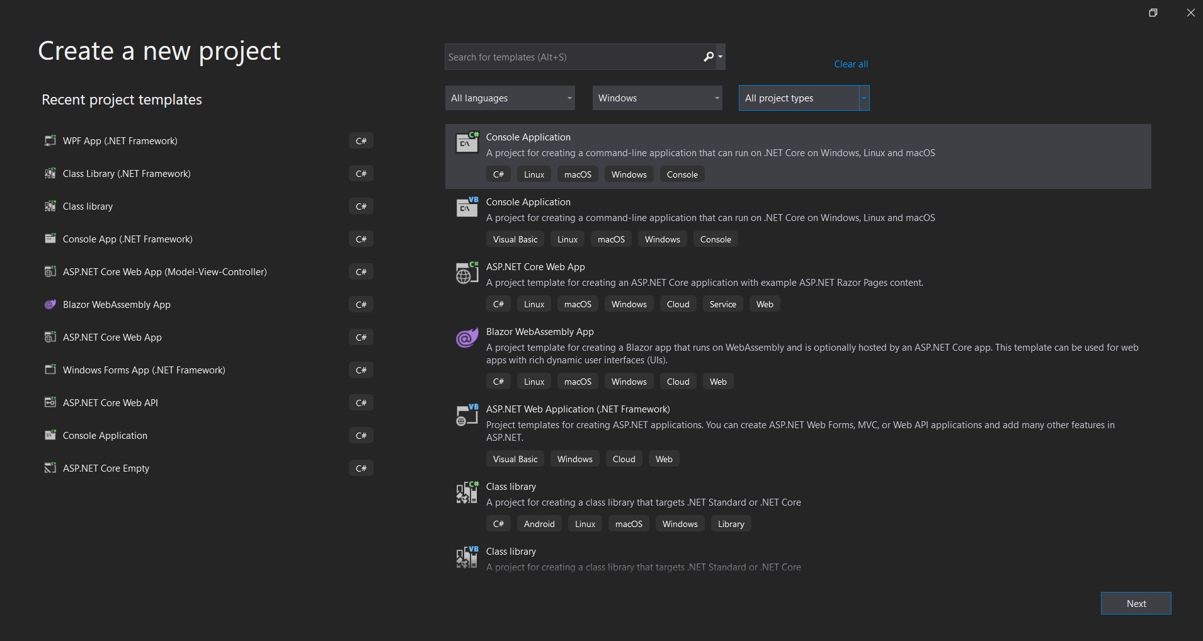Select the Blazor WebAssembly App title in template list

(x=540, y=332)
